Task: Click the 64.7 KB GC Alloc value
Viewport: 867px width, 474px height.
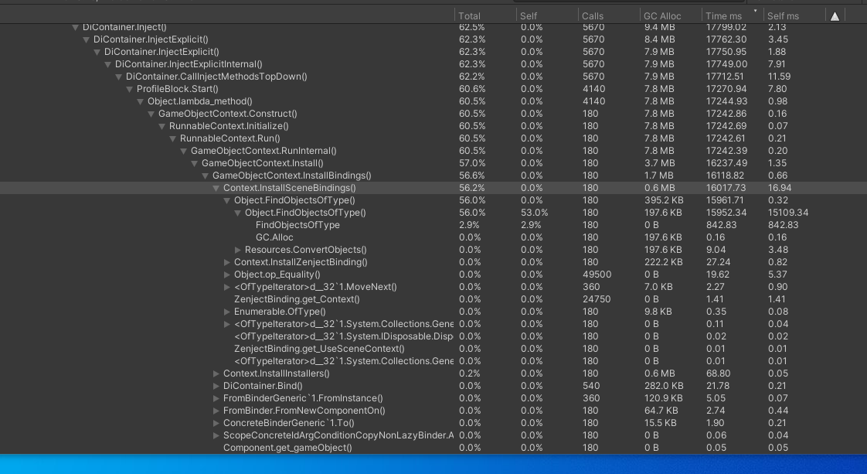Action: coord(661,411)
